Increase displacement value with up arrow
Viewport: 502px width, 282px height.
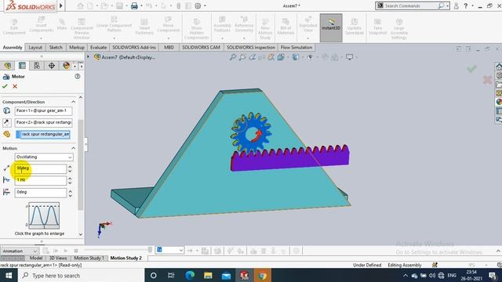pos(70,167)
